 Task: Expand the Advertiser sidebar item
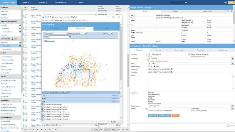[x=20, y=43]
